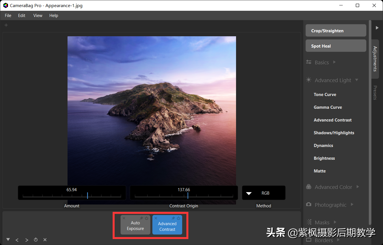The height and width of the screenshot is (245, 383).
Task: Click the Photographic camera icon
Action: click(x=309, y=204)
